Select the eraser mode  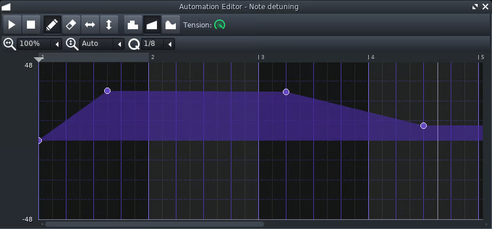click(x=71, y=25)
